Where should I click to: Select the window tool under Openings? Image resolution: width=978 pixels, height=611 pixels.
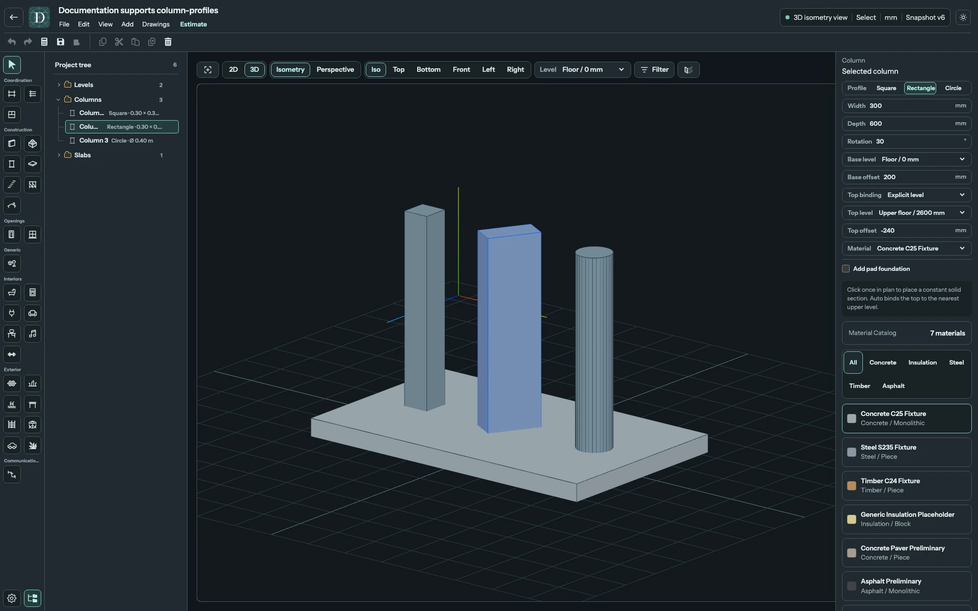(x=33, y=234)
